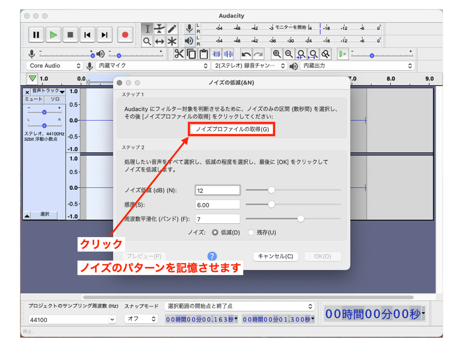Screen dimensions: 463x347
Task: Click the Pause transport button
Action: (36, 35)
